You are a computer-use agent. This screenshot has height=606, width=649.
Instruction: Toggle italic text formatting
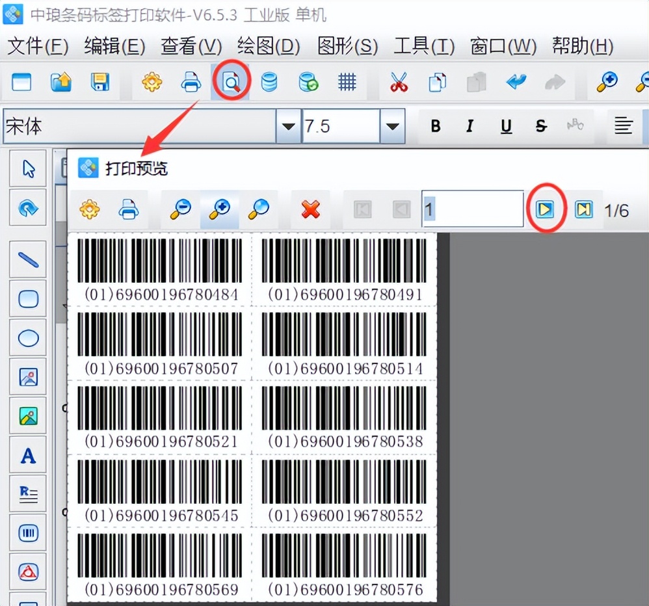[x=470, y=126]
